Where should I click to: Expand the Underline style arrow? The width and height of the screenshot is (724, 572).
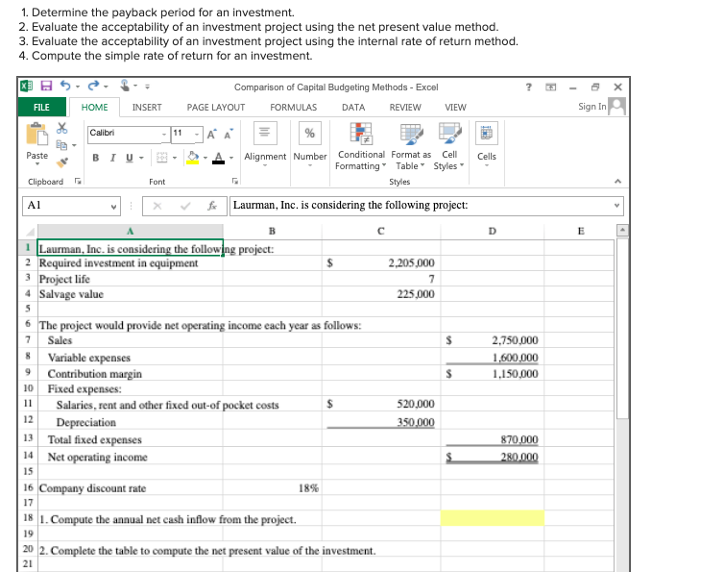tap(141, 158)
